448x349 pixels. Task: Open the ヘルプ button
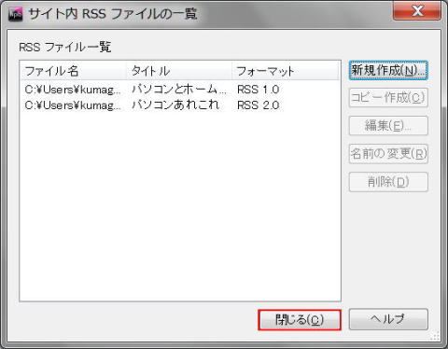pos(388,319)
